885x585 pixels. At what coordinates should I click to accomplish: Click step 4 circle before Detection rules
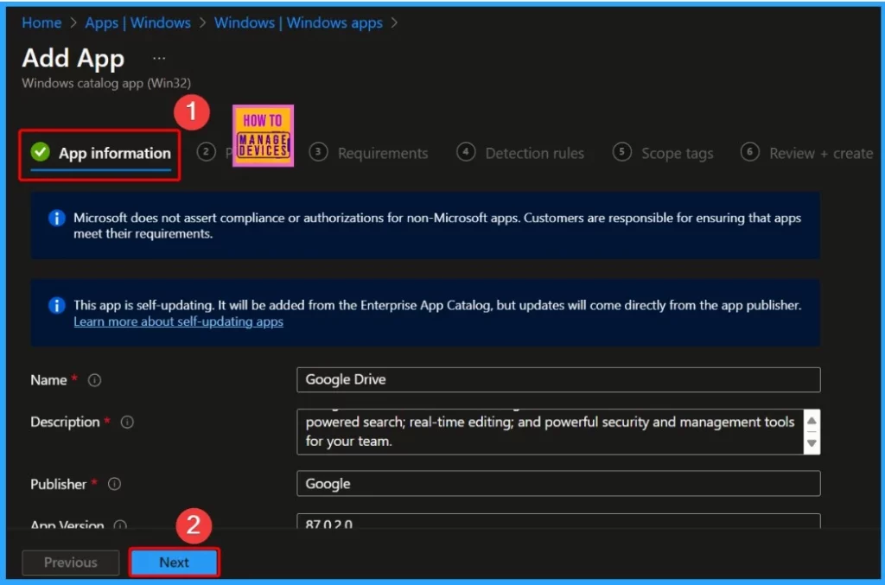pyautogui.click(x=466, y=152)
